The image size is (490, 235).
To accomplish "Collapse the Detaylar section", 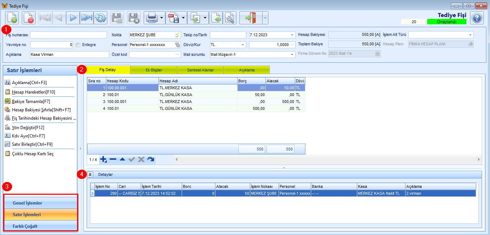I will point(90,174).
